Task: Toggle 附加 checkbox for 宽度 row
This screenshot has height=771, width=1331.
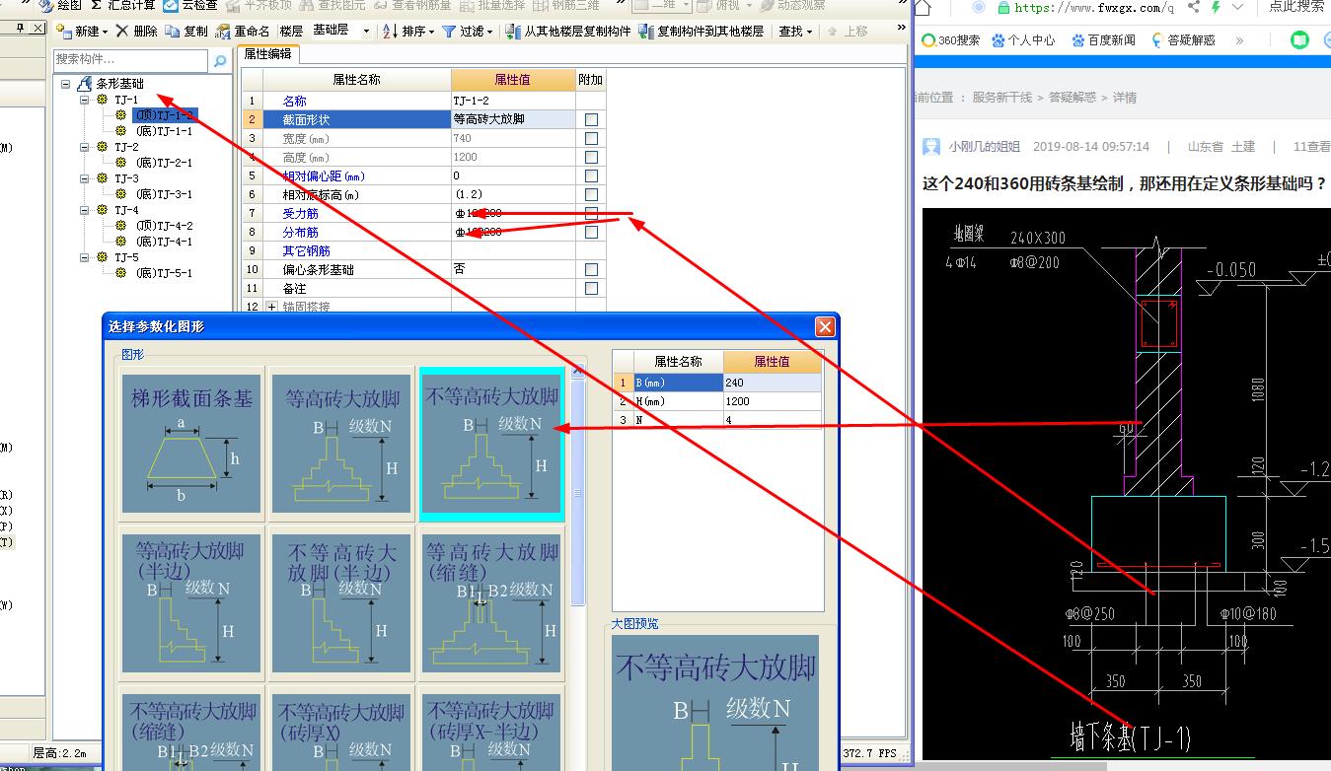Action: pyautogui.click(x=591, y=138)
